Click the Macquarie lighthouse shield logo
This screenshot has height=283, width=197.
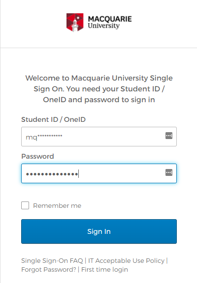pyautogui.click(x=75, y=23)
